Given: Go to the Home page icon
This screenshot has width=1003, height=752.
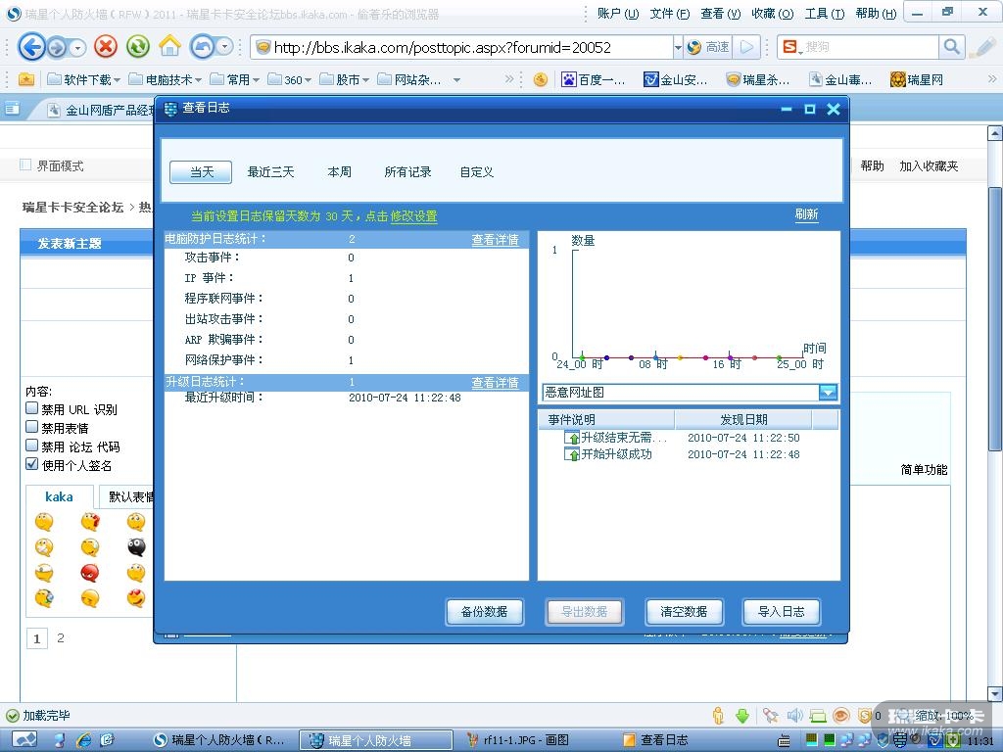Looking at the screenshot, I should (169, 46).
